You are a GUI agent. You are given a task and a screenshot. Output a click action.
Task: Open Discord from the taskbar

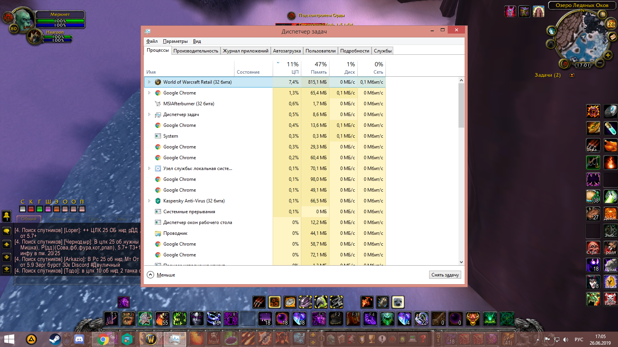pos(79,339)
